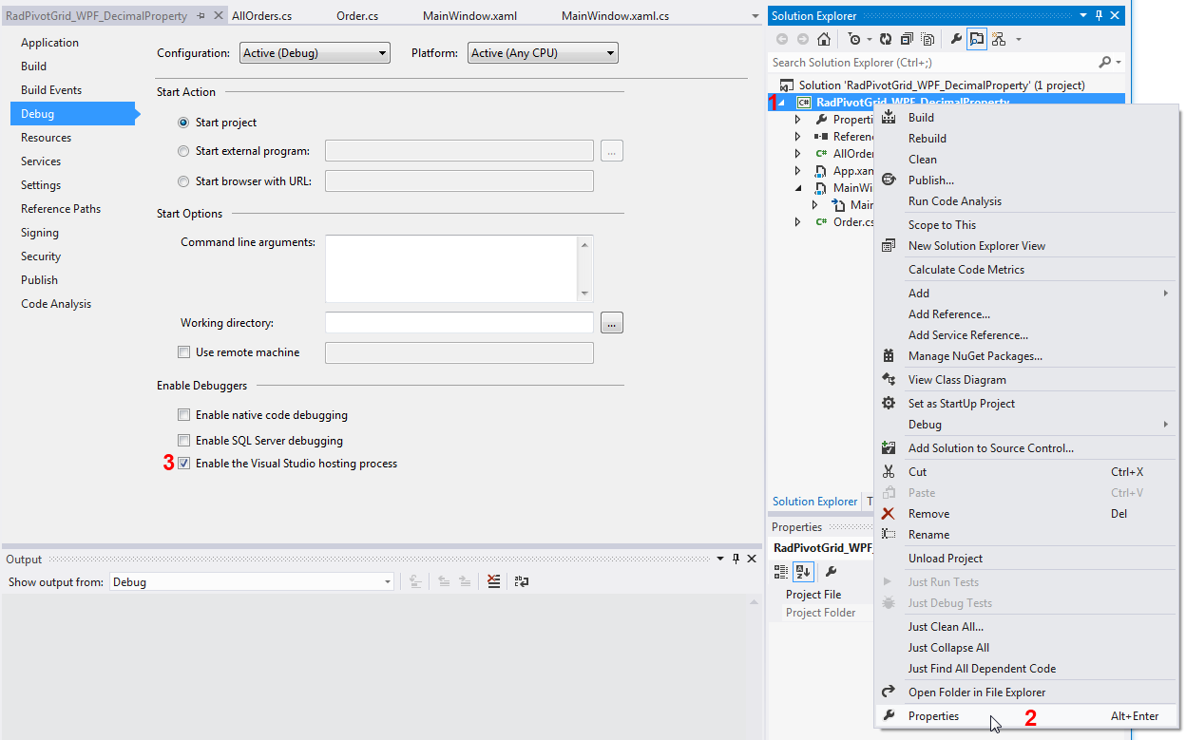1186x740 pixels.
Task: Select the Debug page in project settings
Action: 73,114
